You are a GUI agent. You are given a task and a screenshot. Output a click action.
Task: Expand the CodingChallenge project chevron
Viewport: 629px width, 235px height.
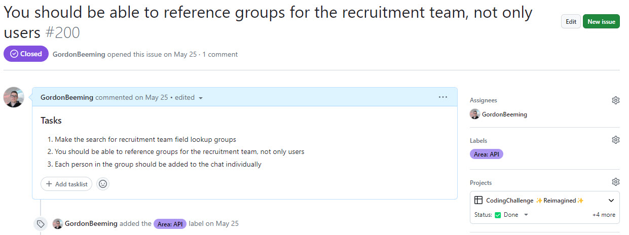pos(611,201)
